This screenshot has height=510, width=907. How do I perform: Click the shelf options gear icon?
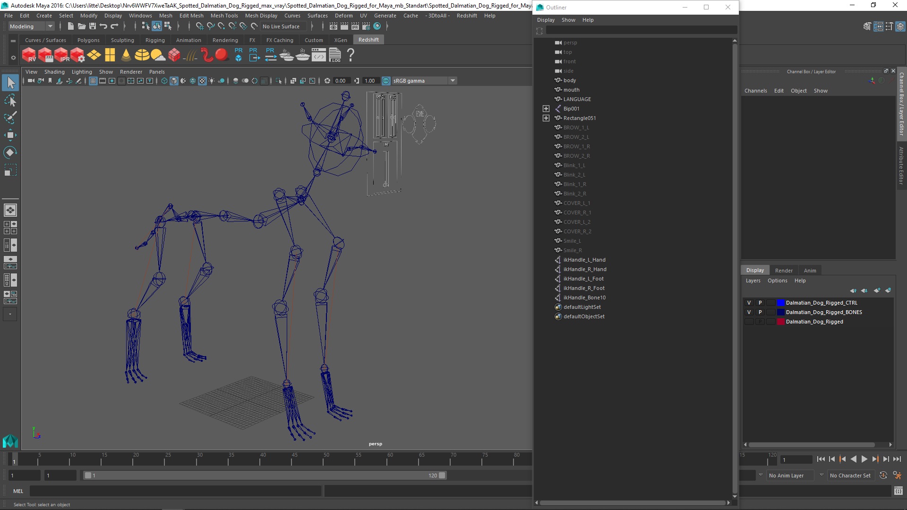pyautogui.click(x=13, y=58)
